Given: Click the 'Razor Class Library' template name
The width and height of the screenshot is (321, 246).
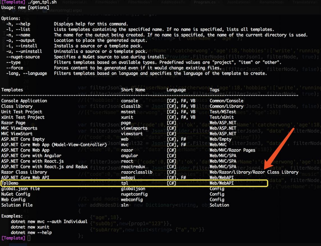Looking at the screenshot, I should tap(24, 172).
